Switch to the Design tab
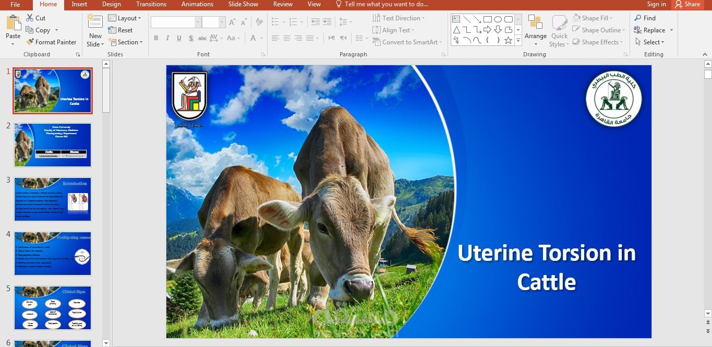712x347 pixels. [x=112, y=4]
